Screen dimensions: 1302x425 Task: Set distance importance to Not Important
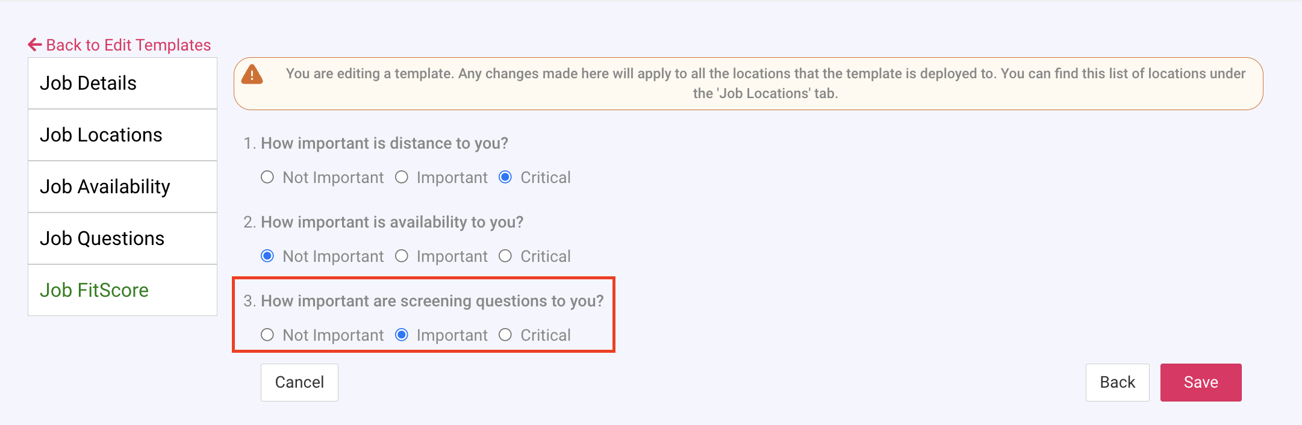pyautogui.click(x=267, y=177)
